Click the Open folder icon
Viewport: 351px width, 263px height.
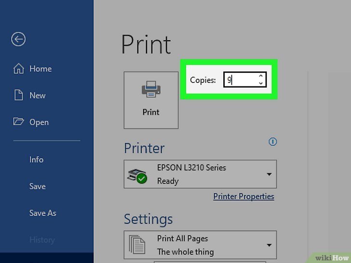point(18,122)
